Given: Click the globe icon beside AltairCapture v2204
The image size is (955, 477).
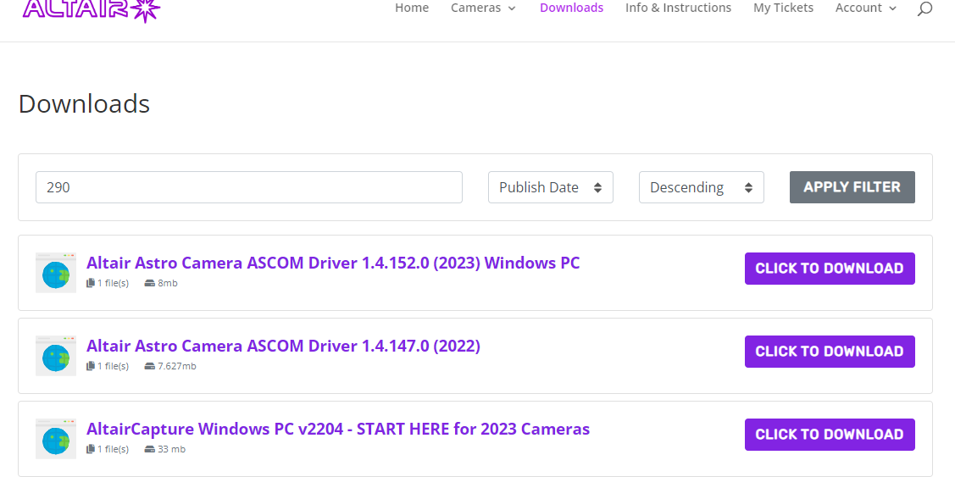Looking at the screenshot, I should tap(56, 439).
